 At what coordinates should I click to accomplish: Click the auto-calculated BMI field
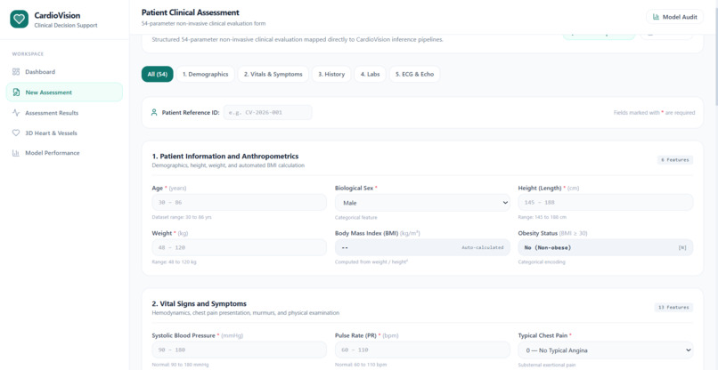pyautogui.click(x=422, y=247)
